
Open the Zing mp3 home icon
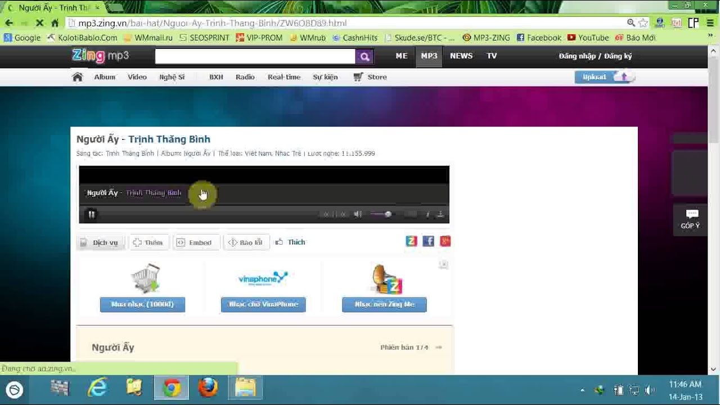coord(78,77)
